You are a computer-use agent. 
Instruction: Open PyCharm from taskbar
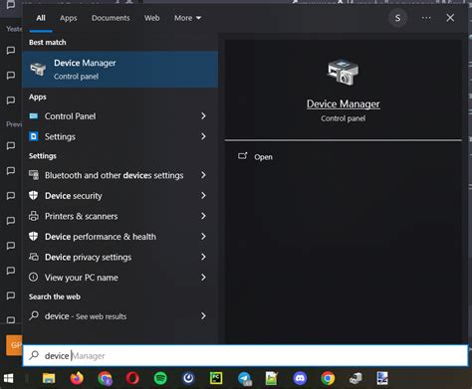click(216, 378)
